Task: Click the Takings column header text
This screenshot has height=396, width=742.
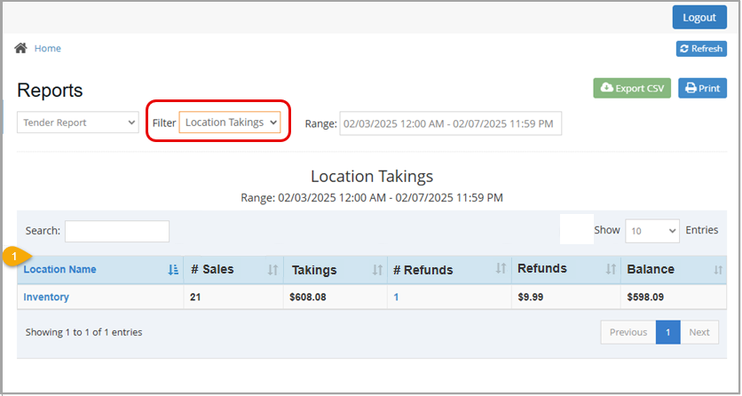Action: tap(314, 270)
